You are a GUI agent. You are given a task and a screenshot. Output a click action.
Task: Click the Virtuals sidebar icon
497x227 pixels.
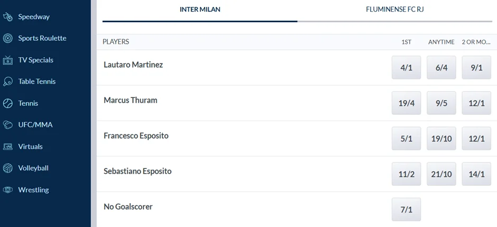coord(8,147)
